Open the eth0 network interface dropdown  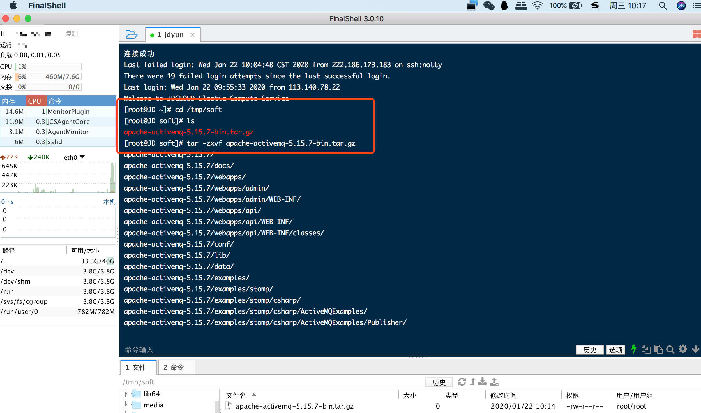(x=82, y=157)
